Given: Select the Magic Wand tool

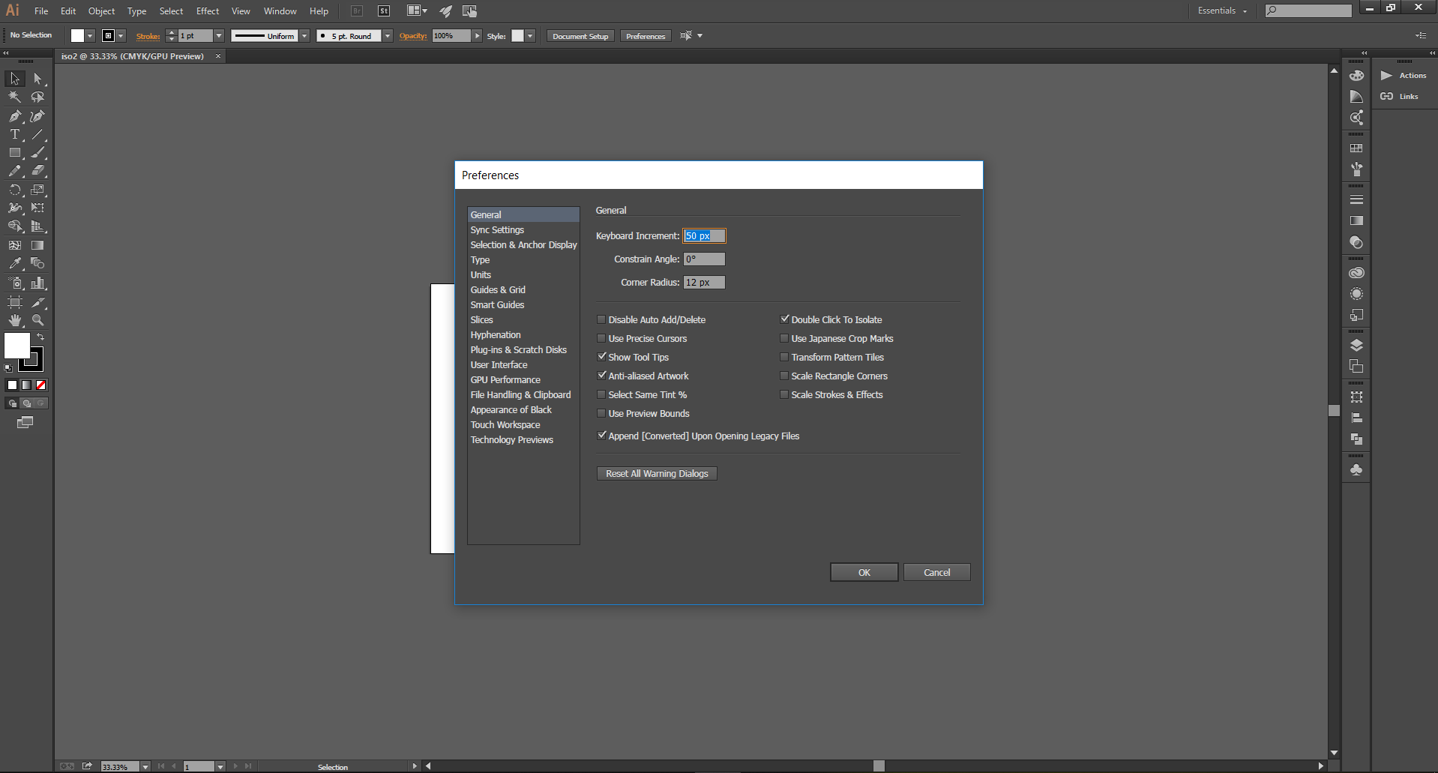Looking at the screenshot, I should (15, 97).
